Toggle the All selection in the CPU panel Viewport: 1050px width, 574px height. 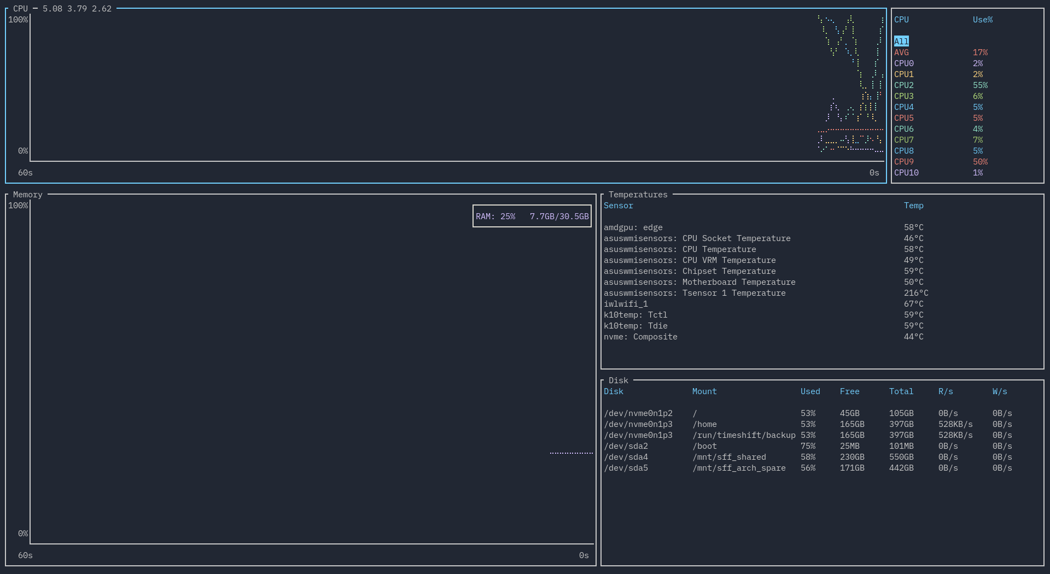(x=900, y=41)
